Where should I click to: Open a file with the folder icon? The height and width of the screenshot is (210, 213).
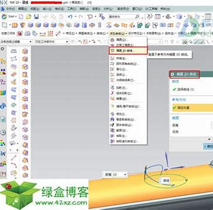click(x=29, y=17)
